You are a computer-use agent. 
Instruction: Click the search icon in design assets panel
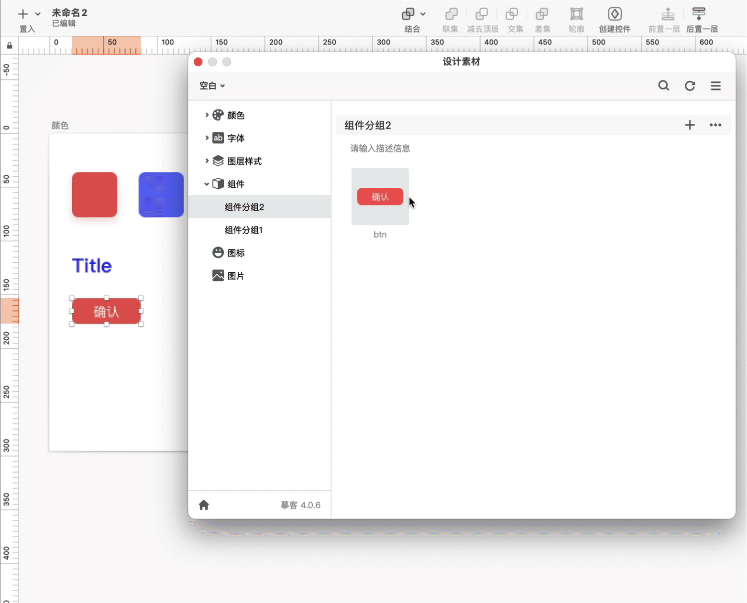tap(663, 86)
